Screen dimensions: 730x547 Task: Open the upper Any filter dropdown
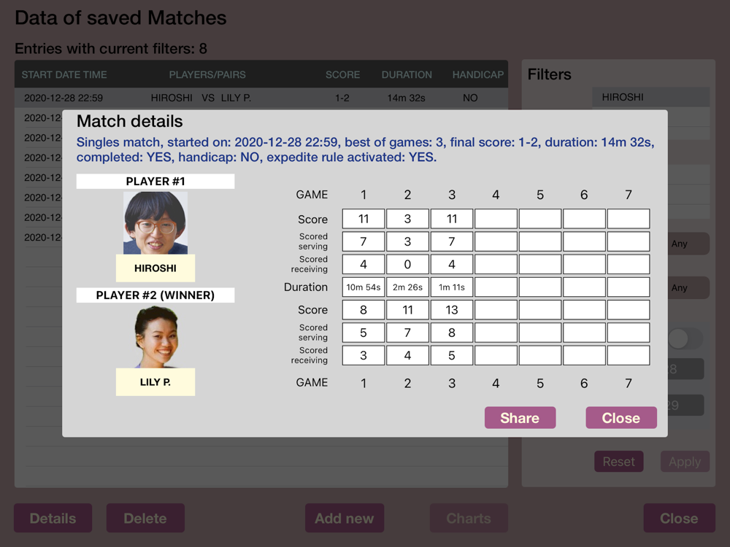click(688, 244)
